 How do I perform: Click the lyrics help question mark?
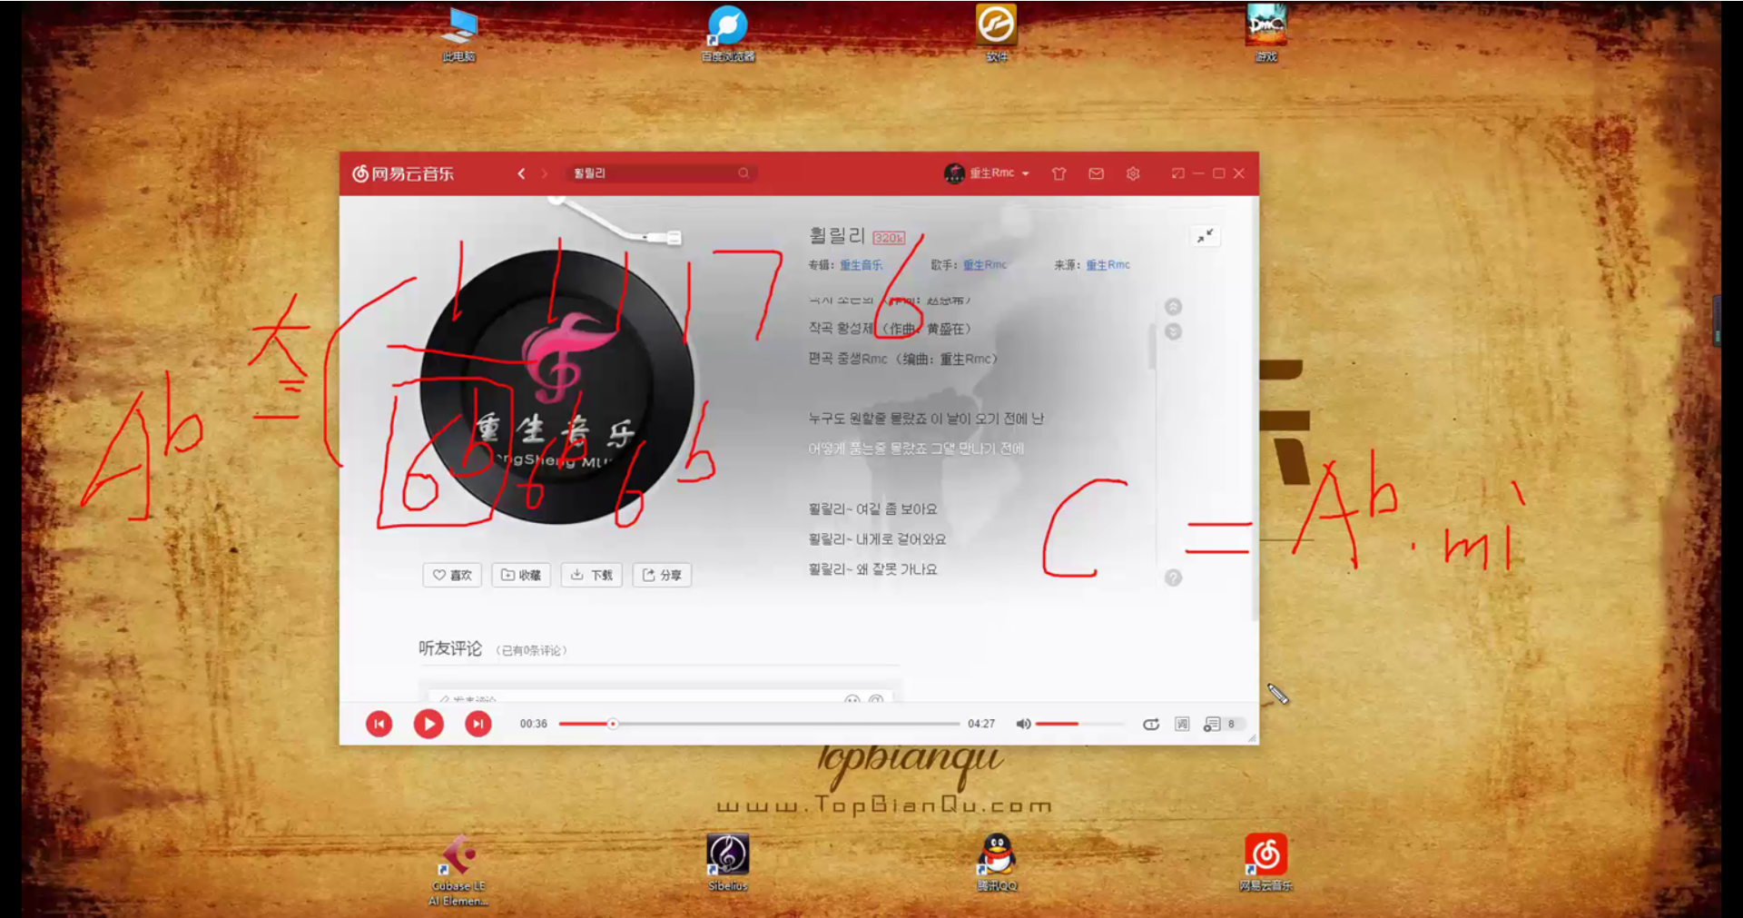click(x=1173, y=577)
